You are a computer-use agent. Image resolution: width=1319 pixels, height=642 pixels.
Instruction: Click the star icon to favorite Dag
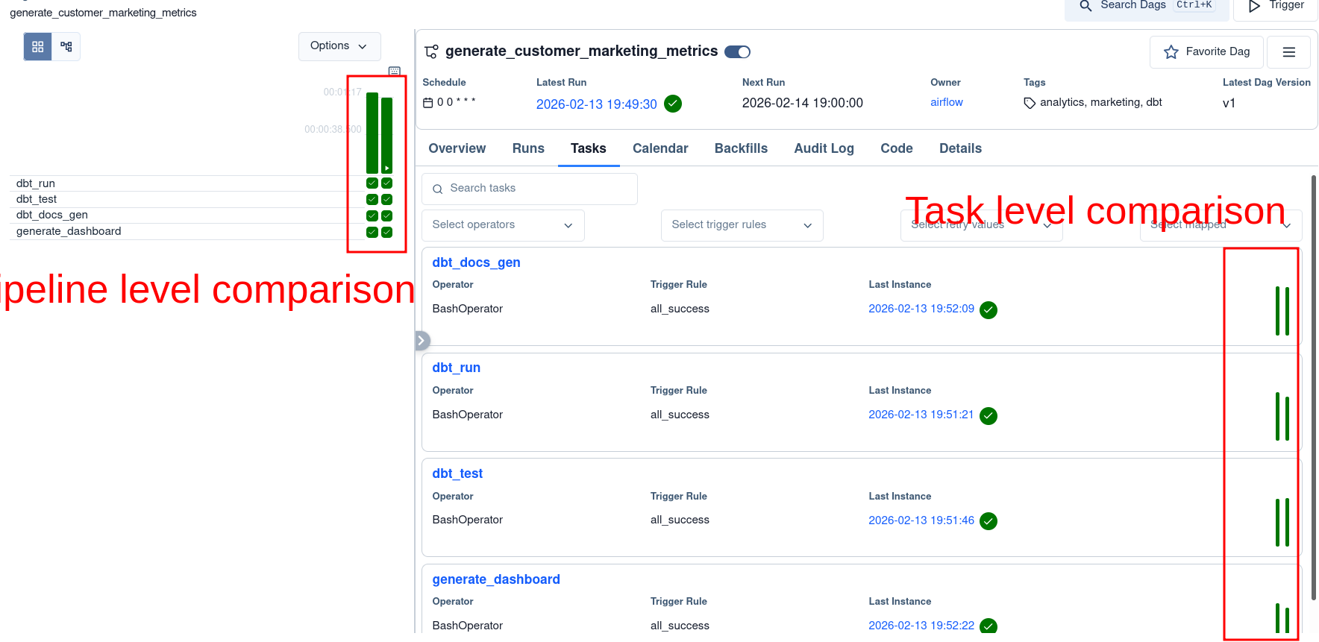pos(1171,52)
